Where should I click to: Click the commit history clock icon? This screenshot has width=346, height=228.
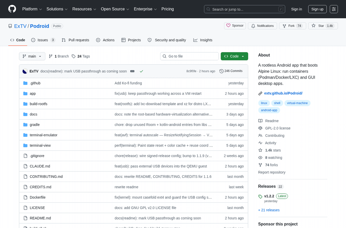click(221, 71)
